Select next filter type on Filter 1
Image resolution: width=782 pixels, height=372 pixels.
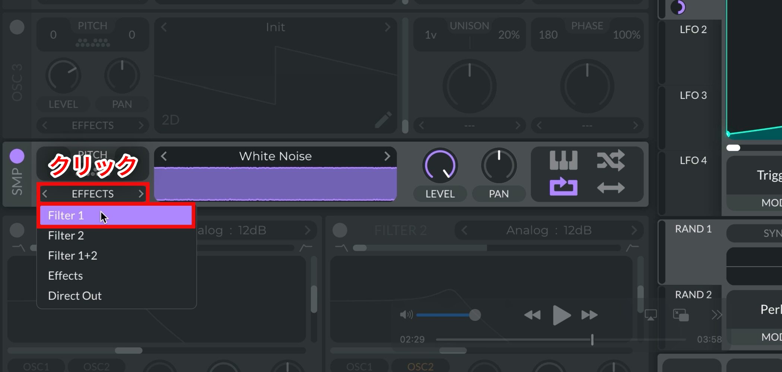tap(308, 230)
